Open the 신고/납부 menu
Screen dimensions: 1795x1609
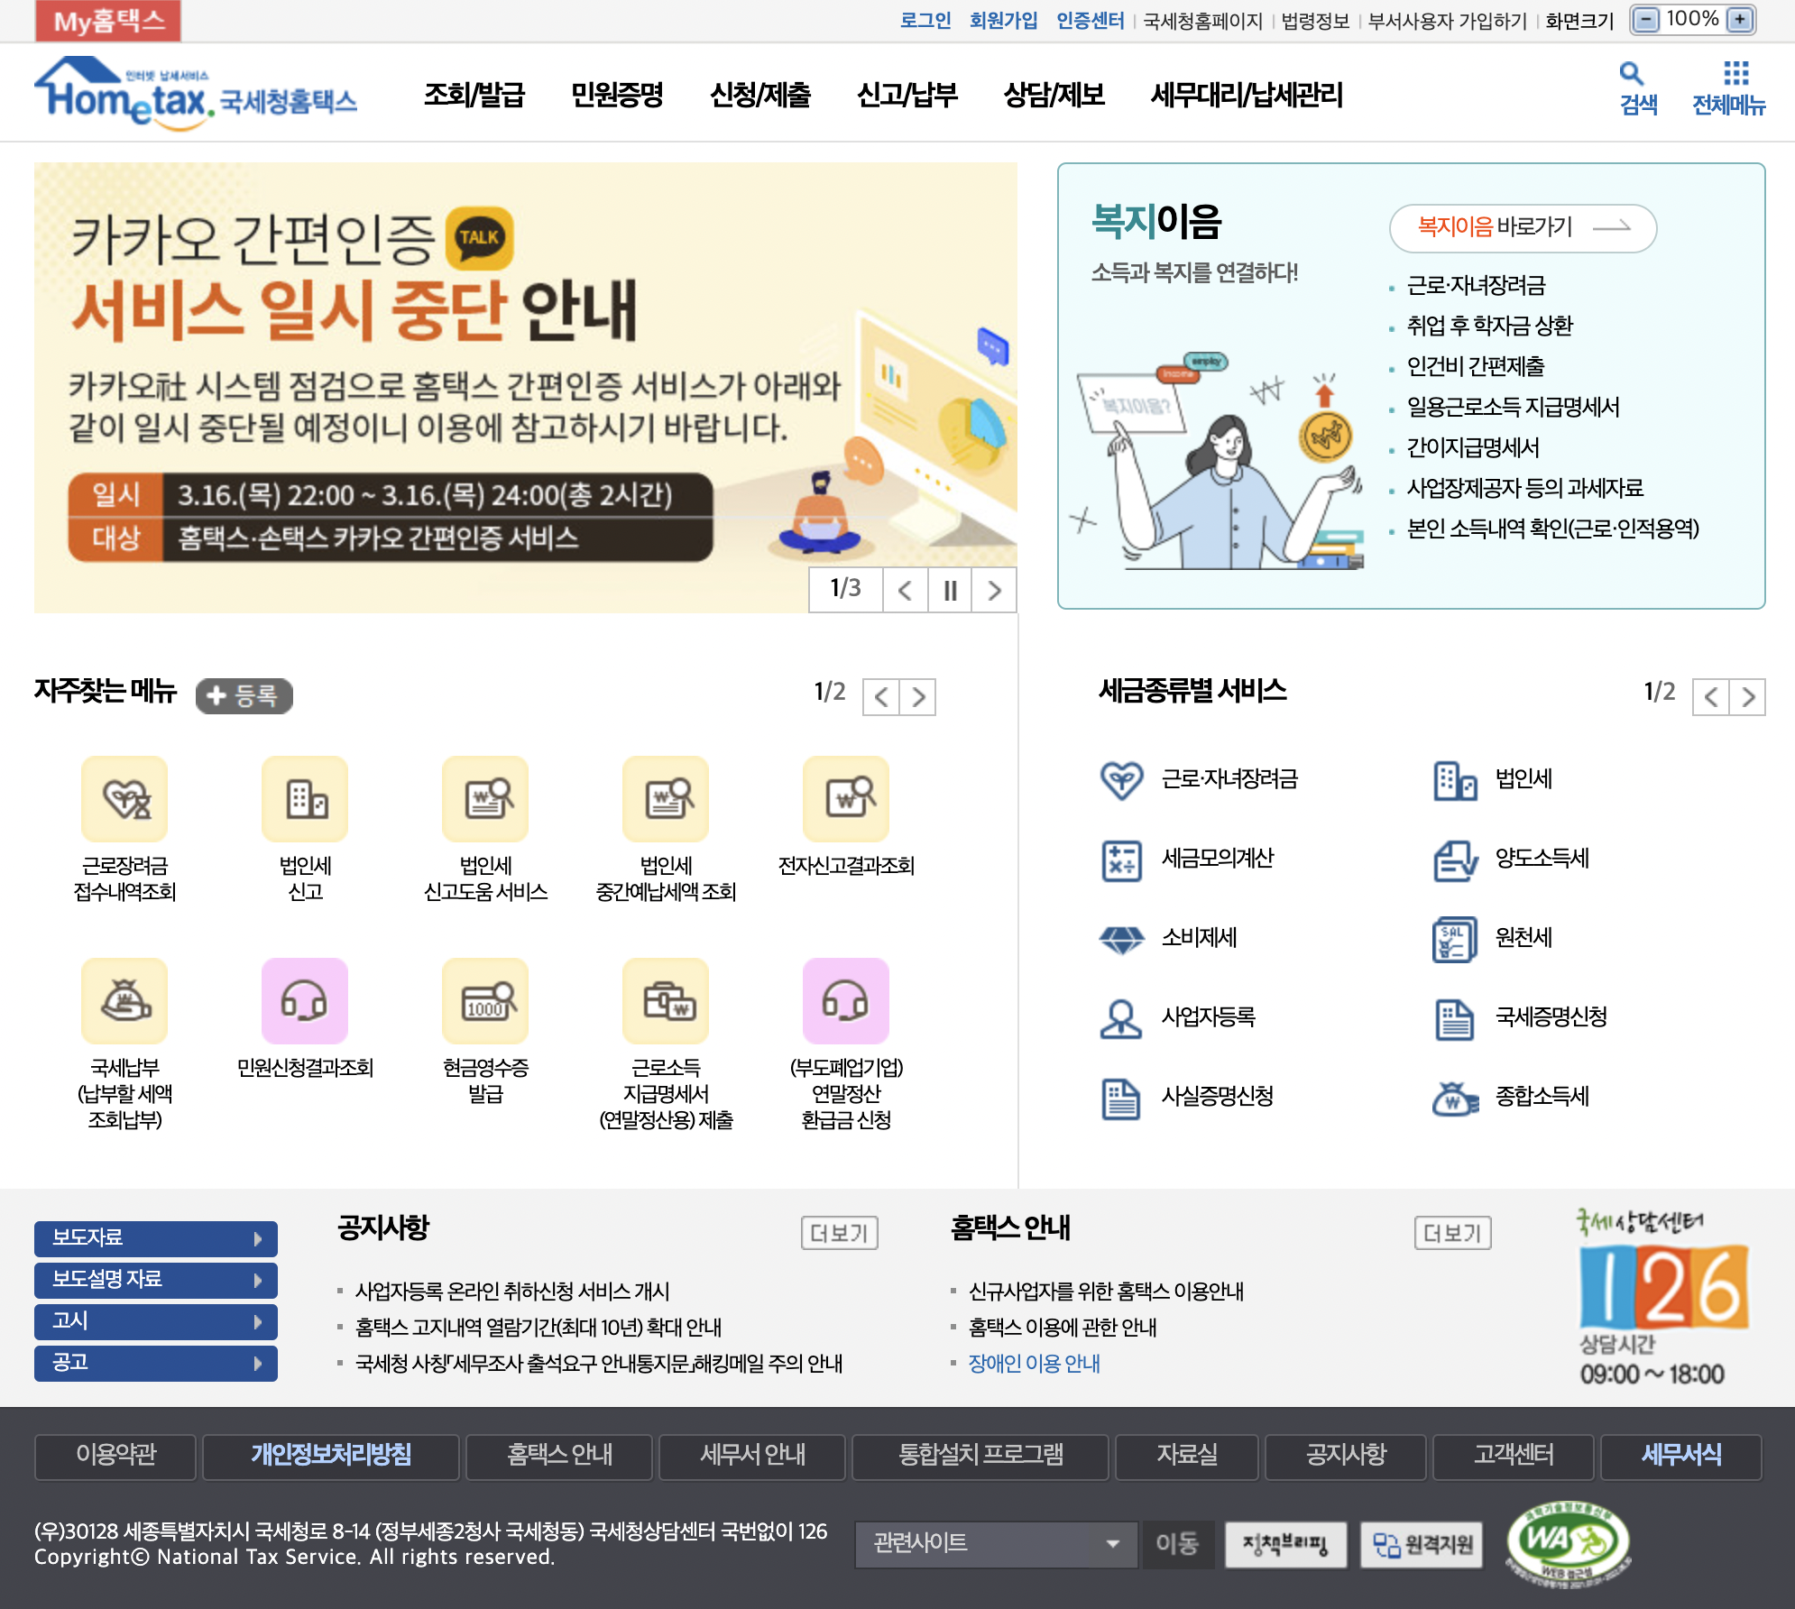907,94
